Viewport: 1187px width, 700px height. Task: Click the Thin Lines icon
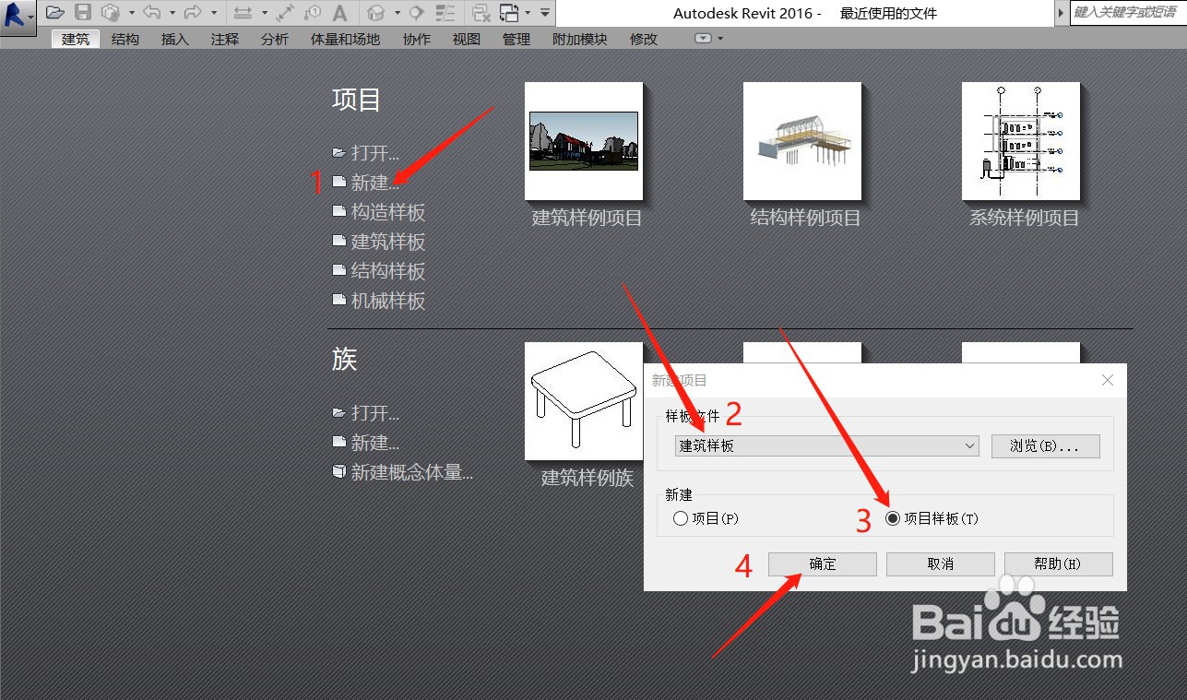(445, 12)
